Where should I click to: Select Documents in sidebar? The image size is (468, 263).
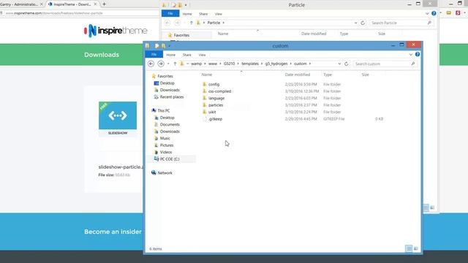tap(170, 124)
